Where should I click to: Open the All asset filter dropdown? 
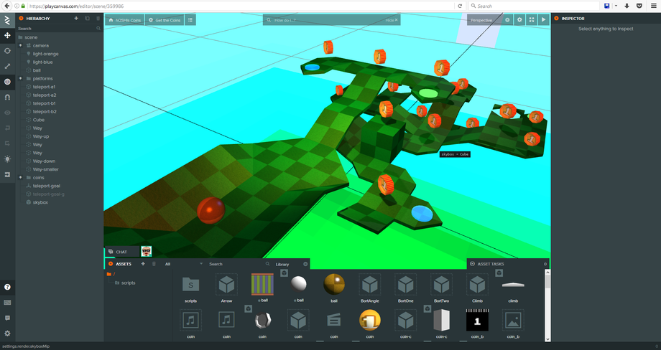tap(183, 264)
